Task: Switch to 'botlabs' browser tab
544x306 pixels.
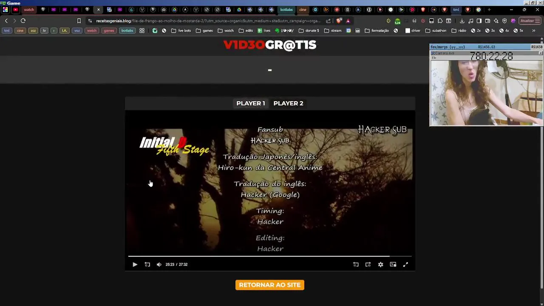Action: tap(286, 9)
